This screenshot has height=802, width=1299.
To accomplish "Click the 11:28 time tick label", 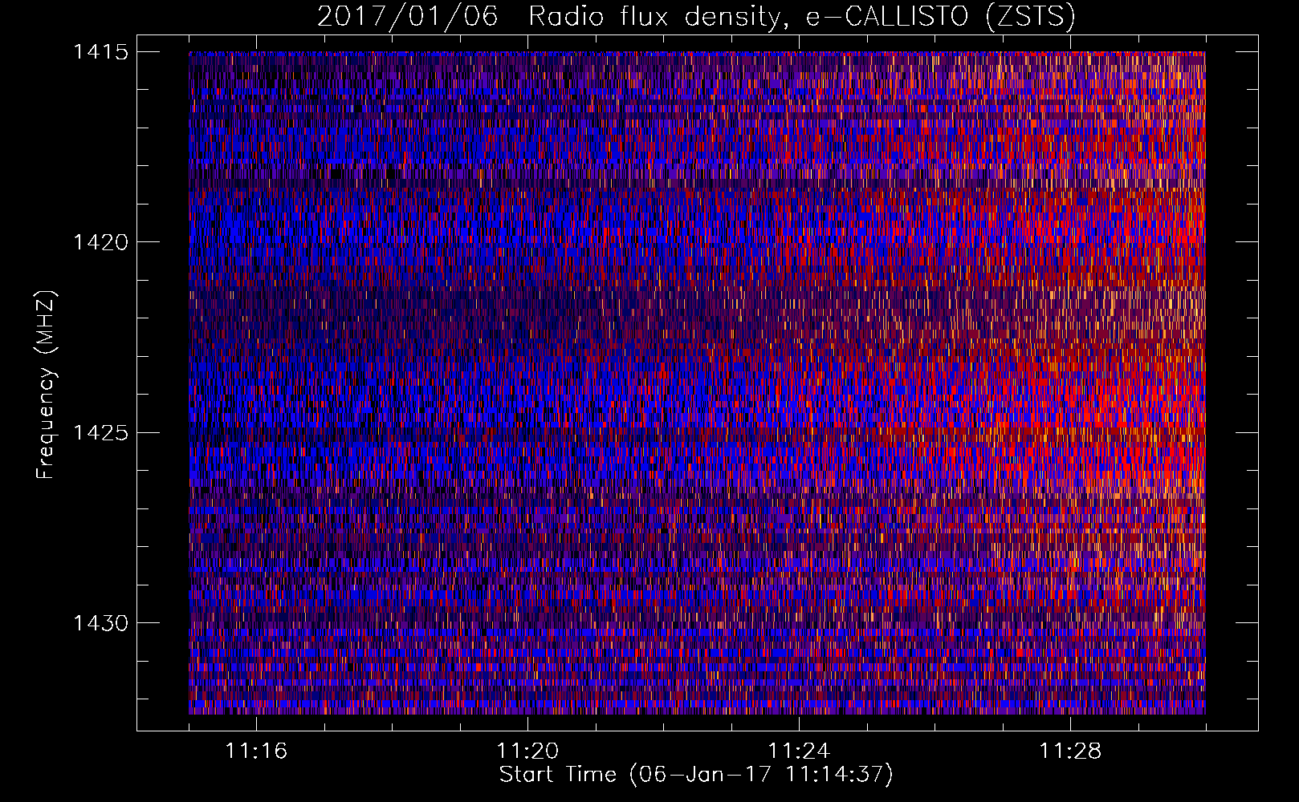I will click(x=1070, y=751).
